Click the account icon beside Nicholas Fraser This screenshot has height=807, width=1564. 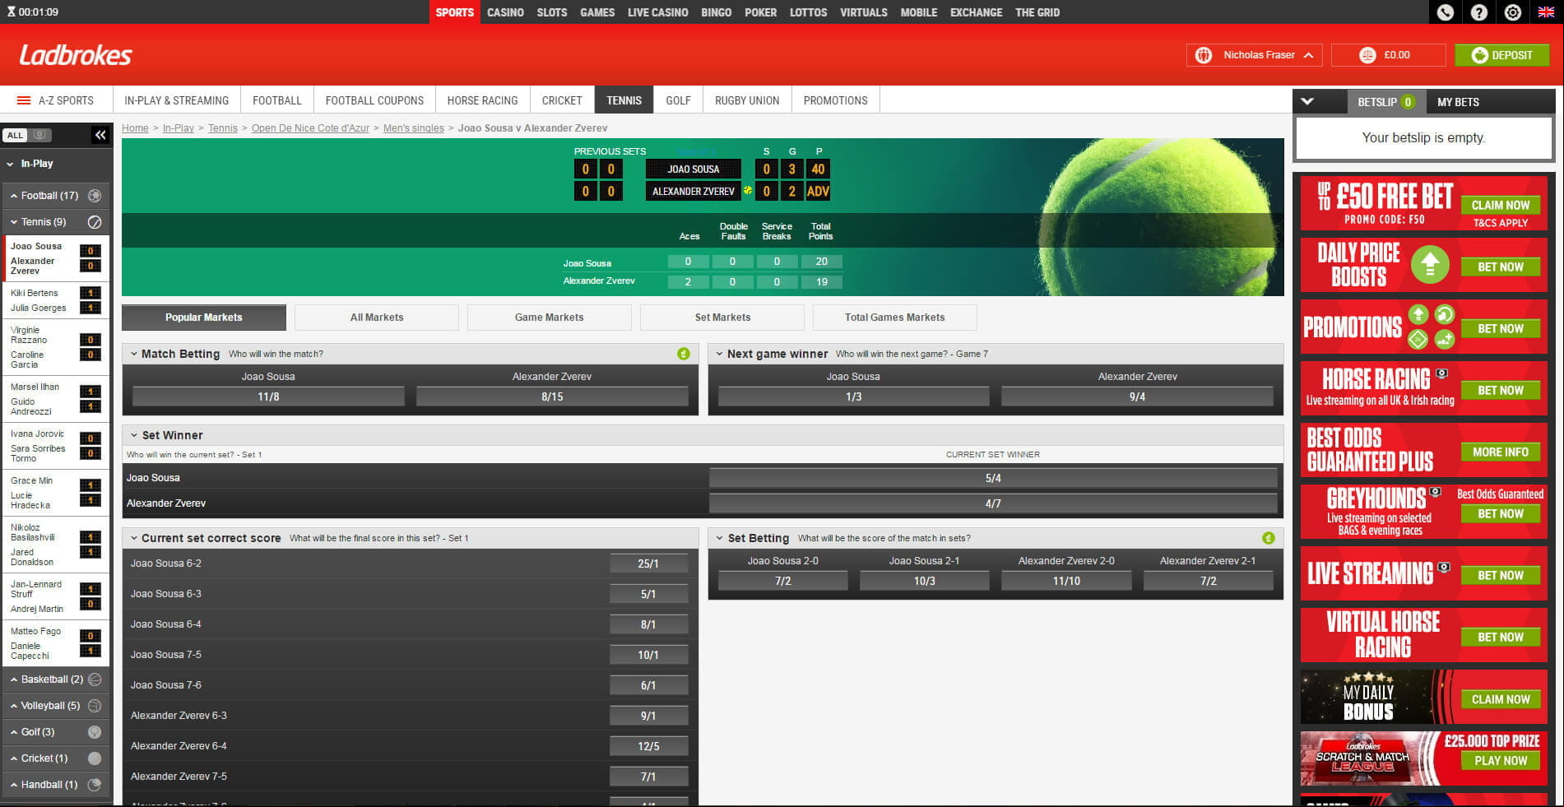[x=1204, y=55]
